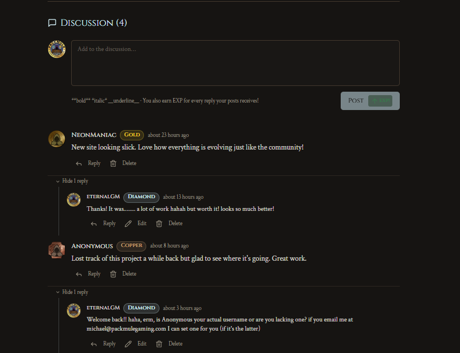Collapse replies under NeonManiac's comment

(72, 181)
